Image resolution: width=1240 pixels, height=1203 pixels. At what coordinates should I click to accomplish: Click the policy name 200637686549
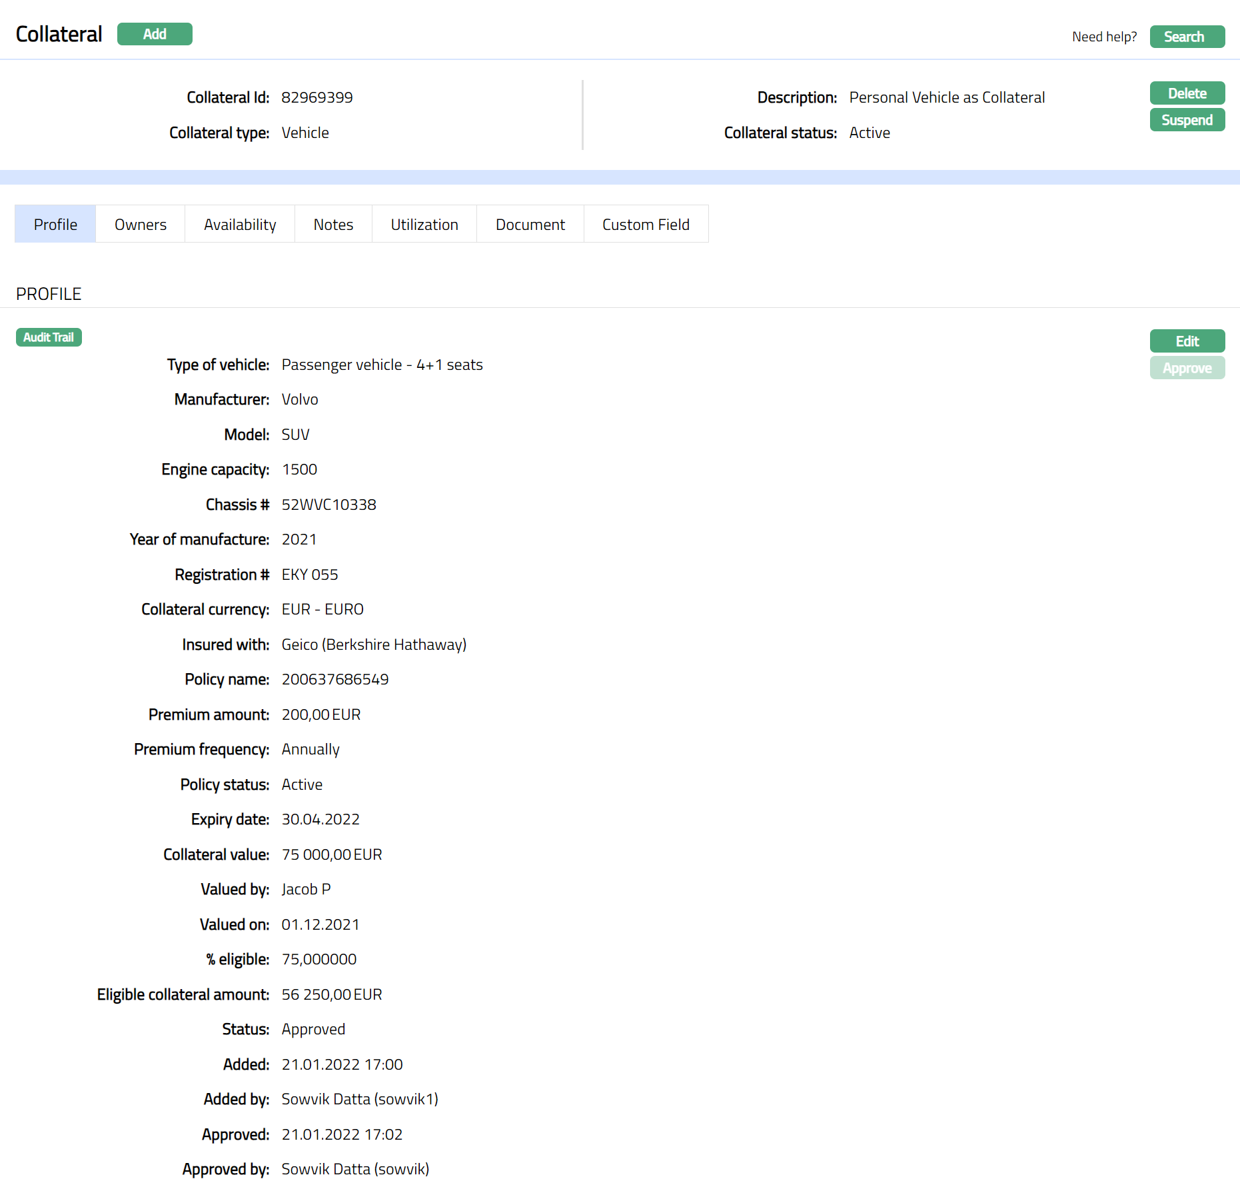[334, 679]
